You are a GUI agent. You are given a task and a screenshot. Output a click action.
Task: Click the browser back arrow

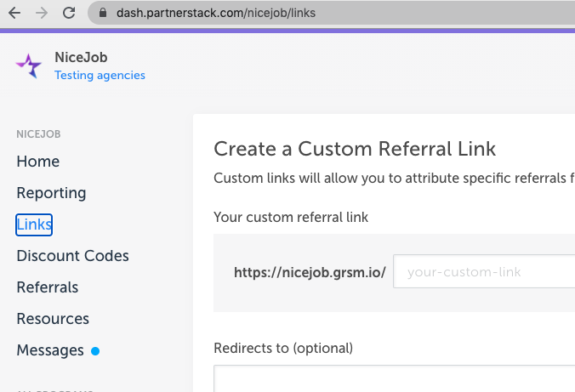tap(14, 13)
